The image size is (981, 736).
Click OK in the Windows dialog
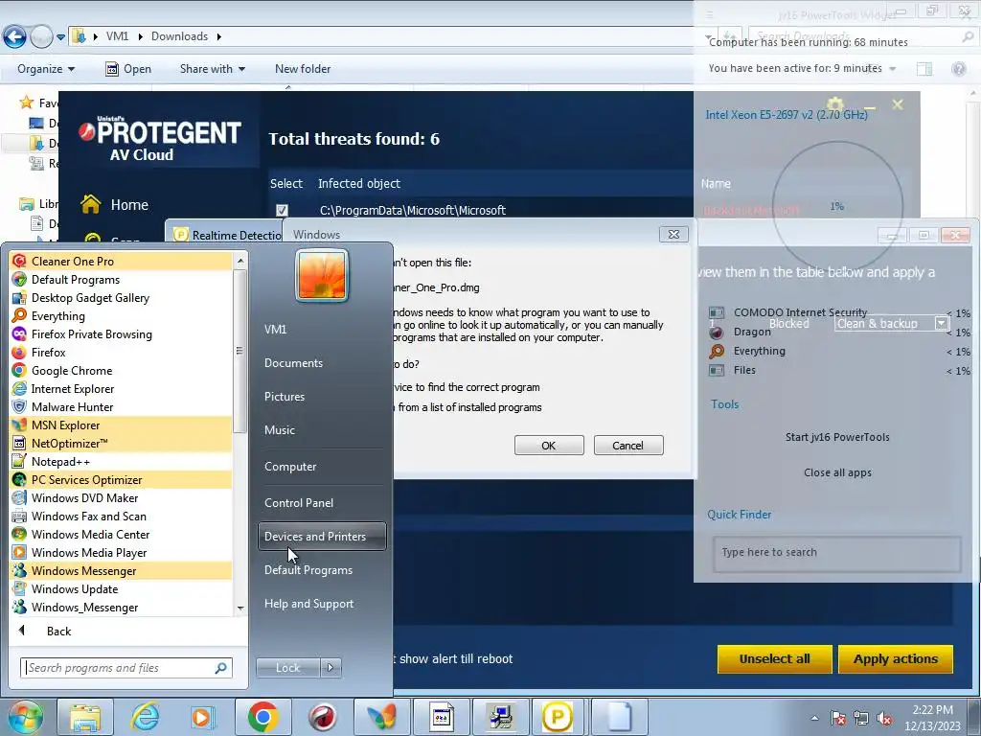(549, 446)
